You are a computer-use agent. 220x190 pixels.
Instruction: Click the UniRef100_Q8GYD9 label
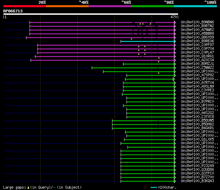(x=197, y=37)
